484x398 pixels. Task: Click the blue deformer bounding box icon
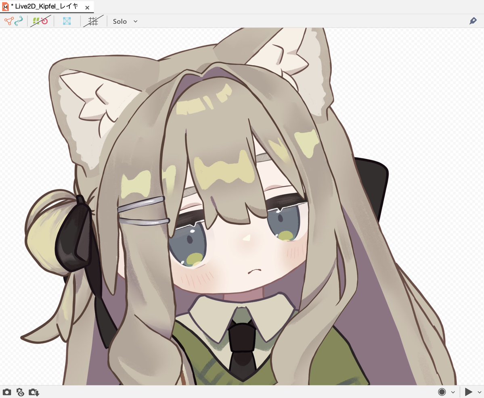coord(67,21)
